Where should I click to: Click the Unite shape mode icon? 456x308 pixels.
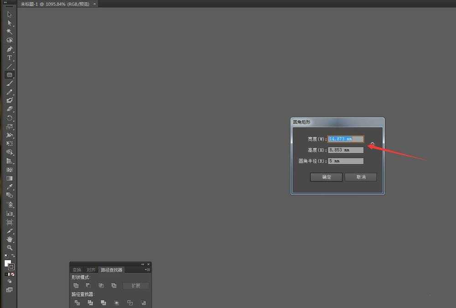77,286
